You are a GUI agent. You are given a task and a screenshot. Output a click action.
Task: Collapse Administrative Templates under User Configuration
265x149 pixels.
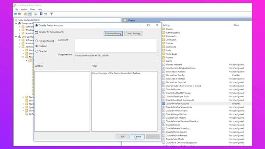coord(19,47)
